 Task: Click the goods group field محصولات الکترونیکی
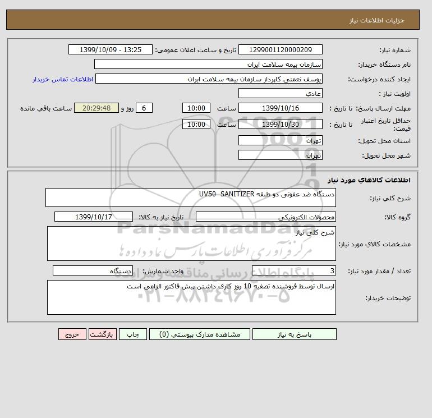265,217
